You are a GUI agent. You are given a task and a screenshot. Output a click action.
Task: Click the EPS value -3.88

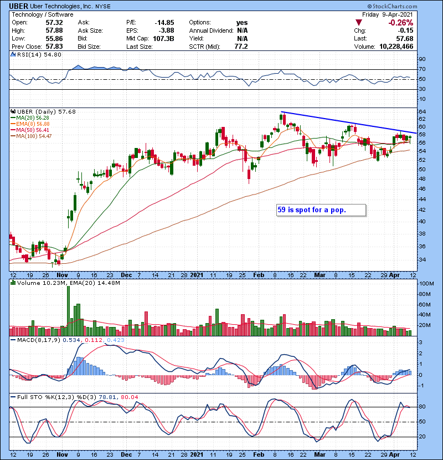coord(166,30)
